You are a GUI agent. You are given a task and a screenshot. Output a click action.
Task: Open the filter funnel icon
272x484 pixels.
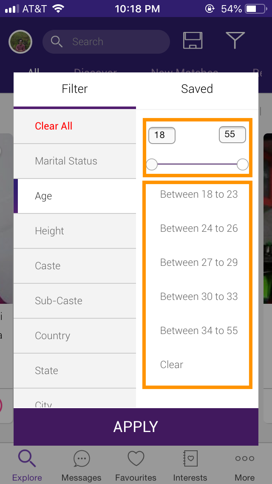(x=235, y=40)
